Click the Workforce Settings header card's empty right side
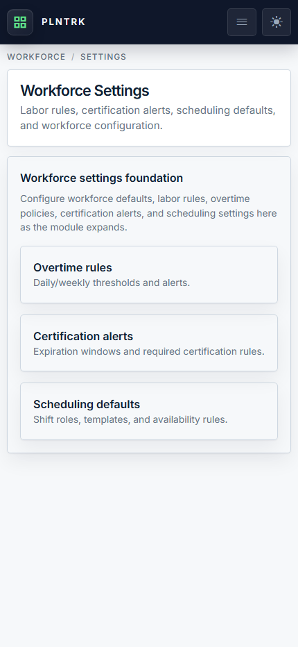Image resolution: width=298 pixels, height=647 pixels. [x=222, y=90]
